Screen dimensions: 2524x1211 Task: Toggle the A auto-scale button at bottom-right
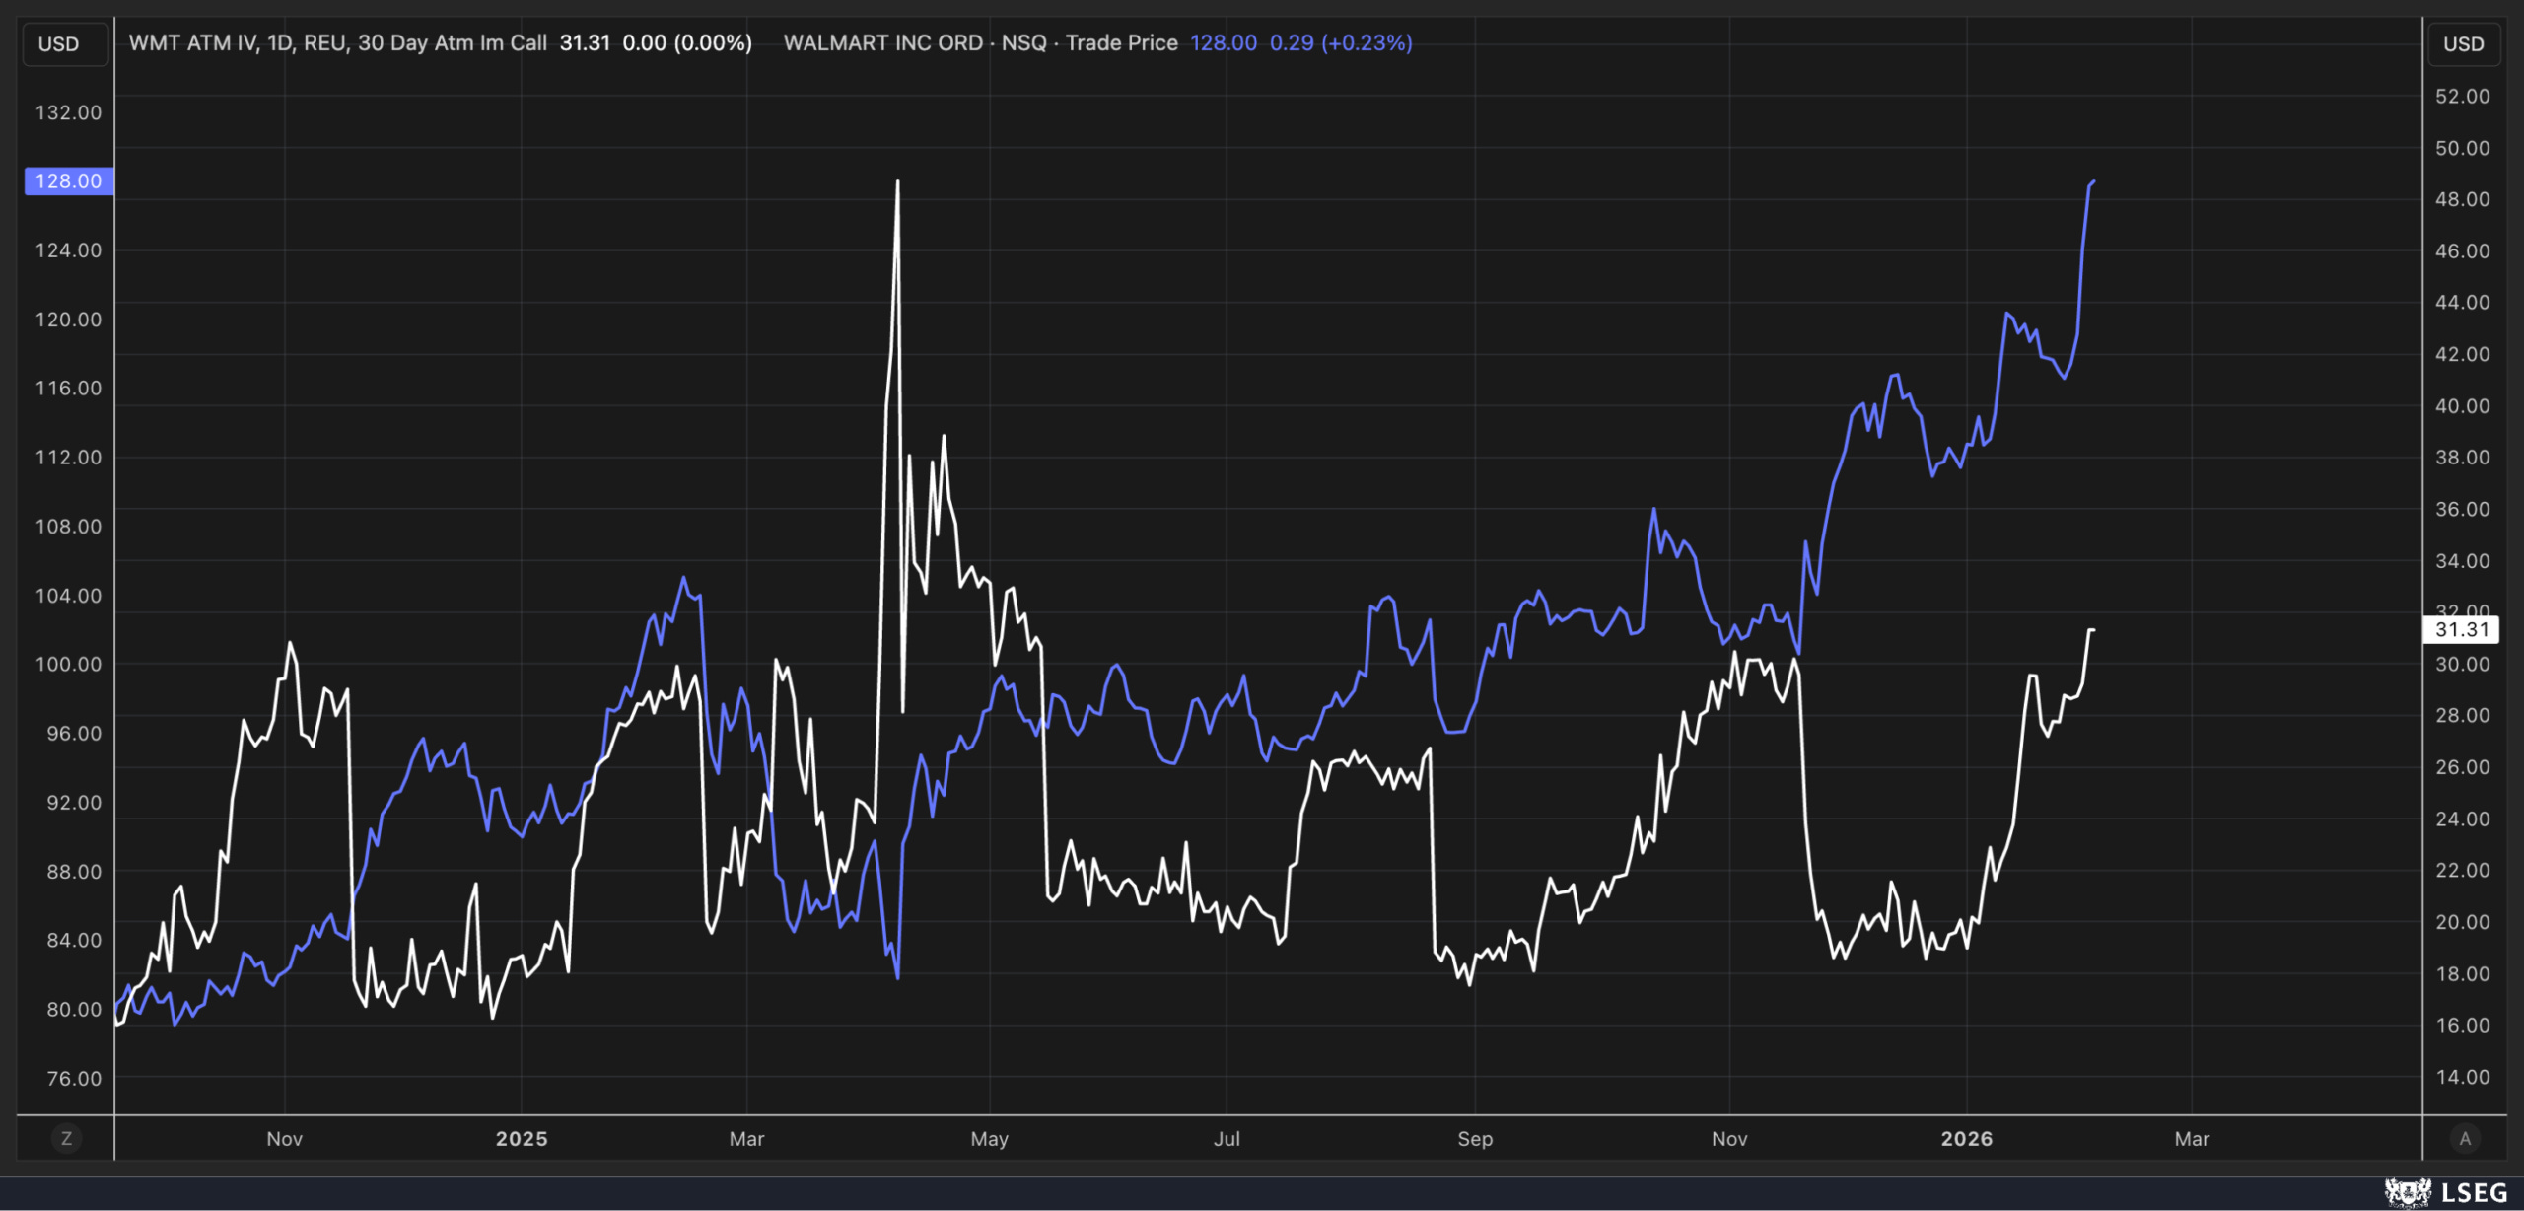pos(2465,1139)
